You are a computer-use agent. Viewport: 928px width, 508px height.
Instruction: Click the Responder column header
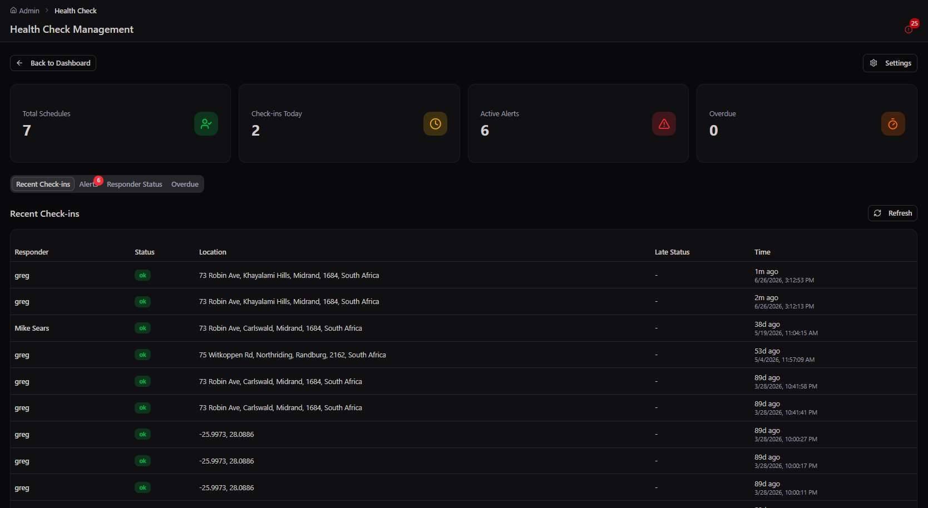[x=32, y=252]
